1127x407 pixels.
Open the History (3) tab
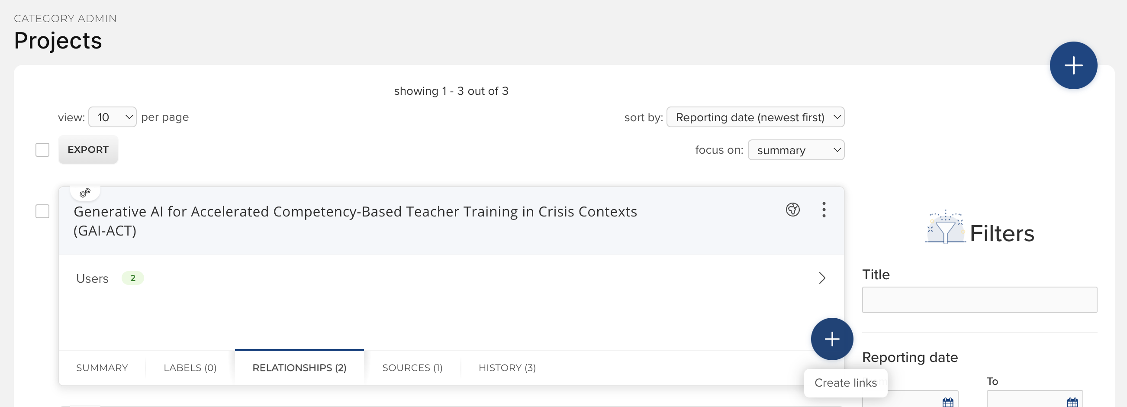(x=507, y=368)
